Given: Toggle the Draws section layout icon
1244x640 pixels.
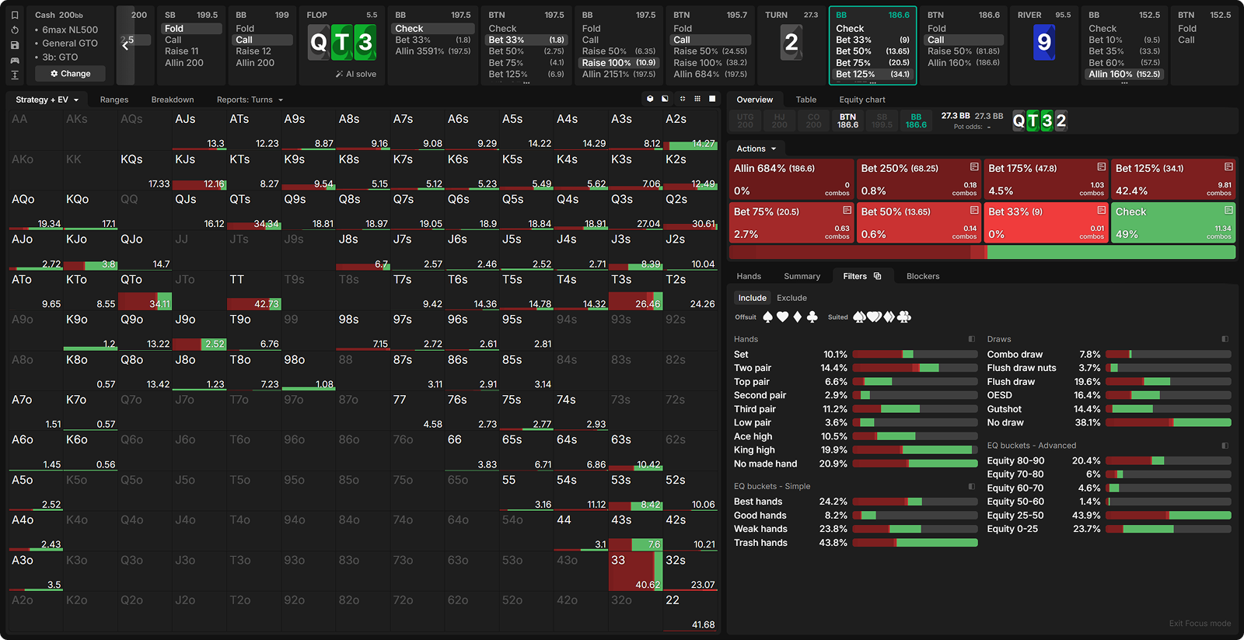Looking at the screenshot, I should 1225,339.
